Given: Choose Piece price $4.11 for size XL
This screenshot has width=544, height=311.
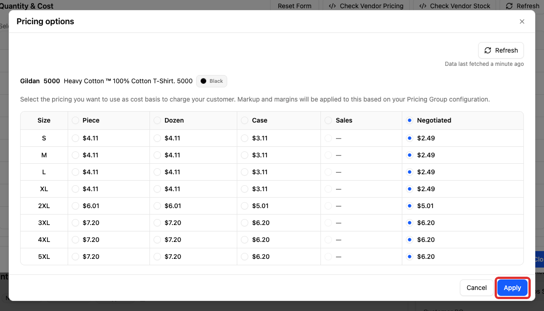Looking at the screenshot, I should pyautogui.click(x=75, y=189).
